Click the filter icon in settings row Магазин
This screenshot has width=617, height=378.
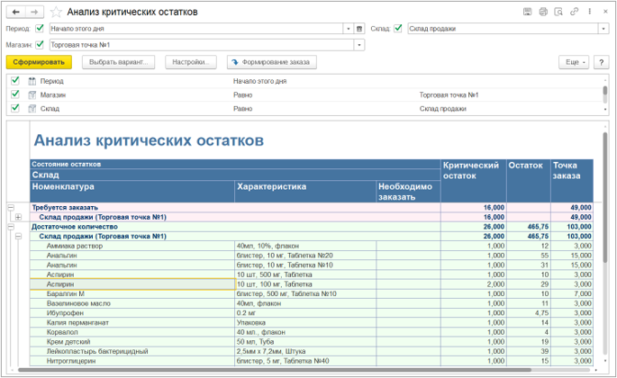(32, 94)
